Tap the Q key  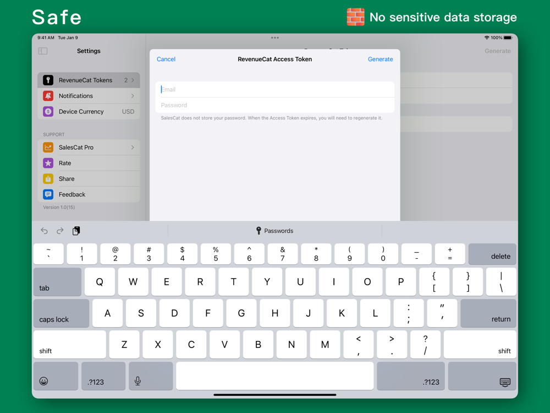click(x=100, y=282)
